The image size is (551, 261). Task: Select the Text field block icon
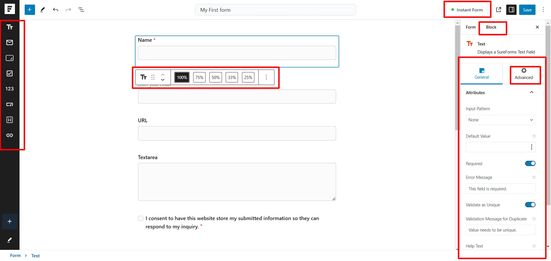pos(9,27)
